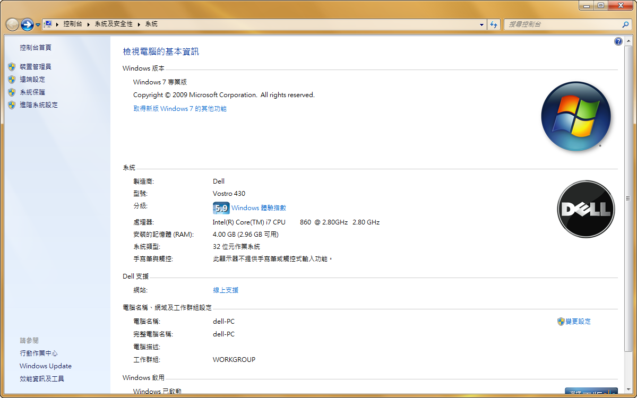Maximize the System window
Viewport: 637px width, 398px height.
pyautogui.click(x=600, y=5)
